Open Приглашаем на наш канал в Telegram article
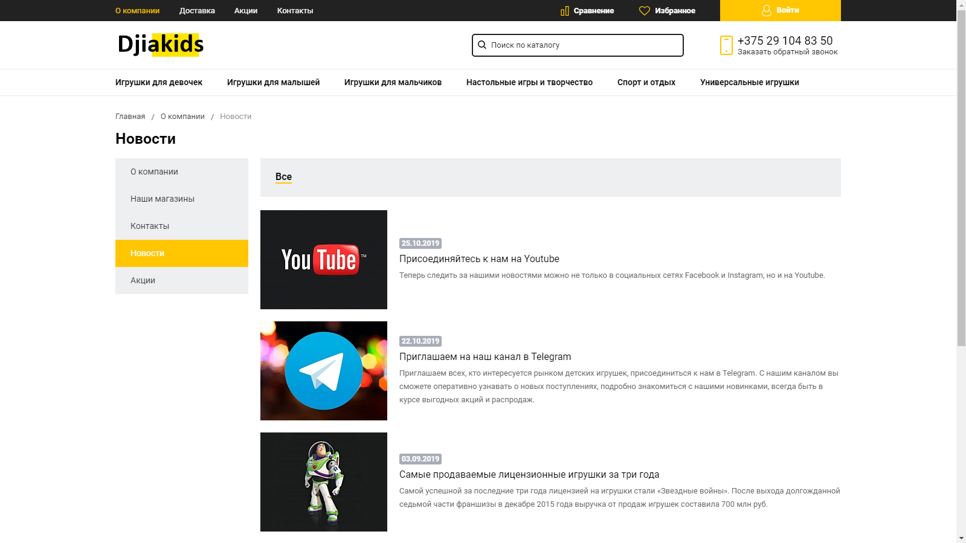The image size is (966, 543). [485, 357]
